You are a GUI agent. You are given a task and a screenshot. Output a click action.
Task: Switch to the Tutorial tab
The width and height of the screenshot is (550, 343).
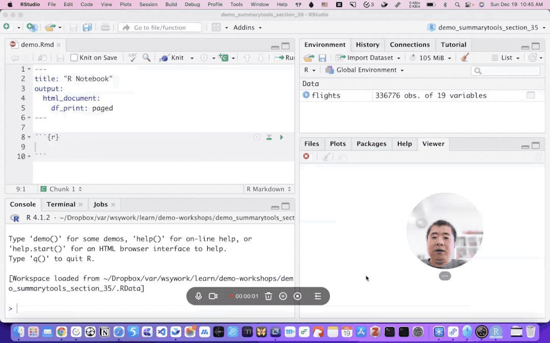pos(454,45)
